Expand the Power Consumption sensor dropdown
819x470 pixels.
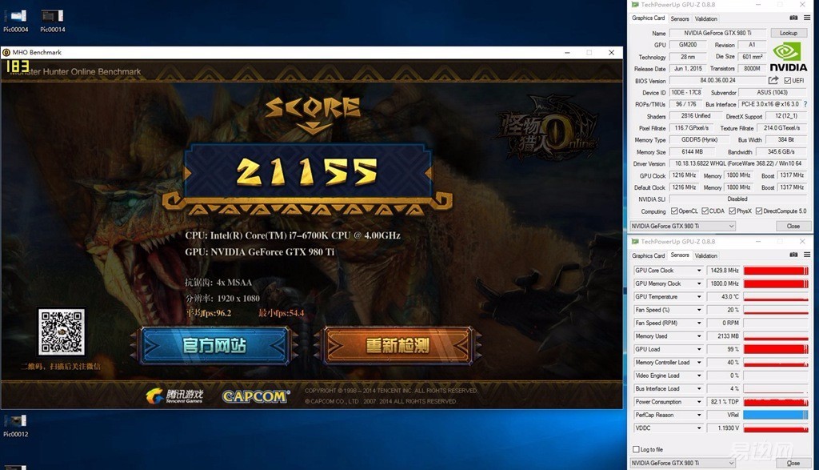click(x=699, y=402)
